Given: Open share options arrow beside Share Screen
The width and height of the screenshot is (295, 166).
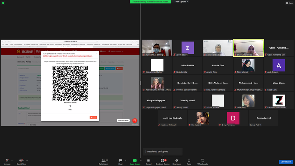Looking at the screenshot, I should click(141, 160).
